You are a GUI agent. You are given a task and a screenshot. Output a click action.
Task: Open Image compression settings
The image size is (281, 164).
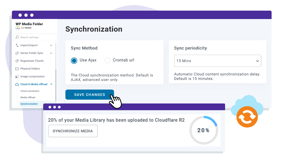[17, 76]
